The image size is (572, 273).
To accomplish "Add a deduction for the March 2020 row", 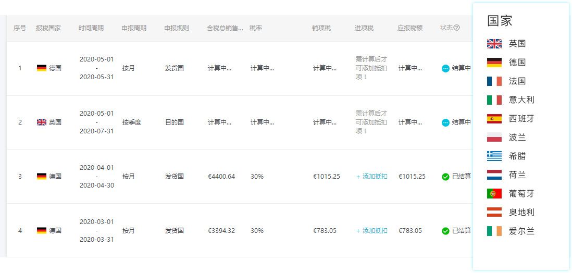I will pos(372,231).
